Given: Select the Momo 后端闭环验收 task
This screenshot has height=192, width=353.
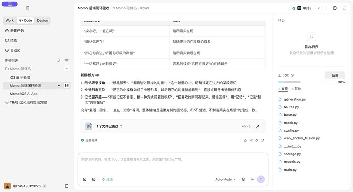Looking at the screenshot, I should 26,86.
